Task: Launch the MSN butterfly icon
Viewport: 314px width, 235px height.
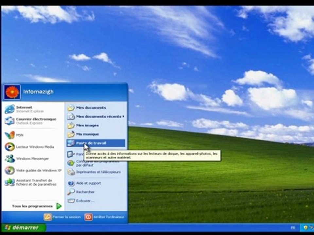Action: [x=9, y=135]
